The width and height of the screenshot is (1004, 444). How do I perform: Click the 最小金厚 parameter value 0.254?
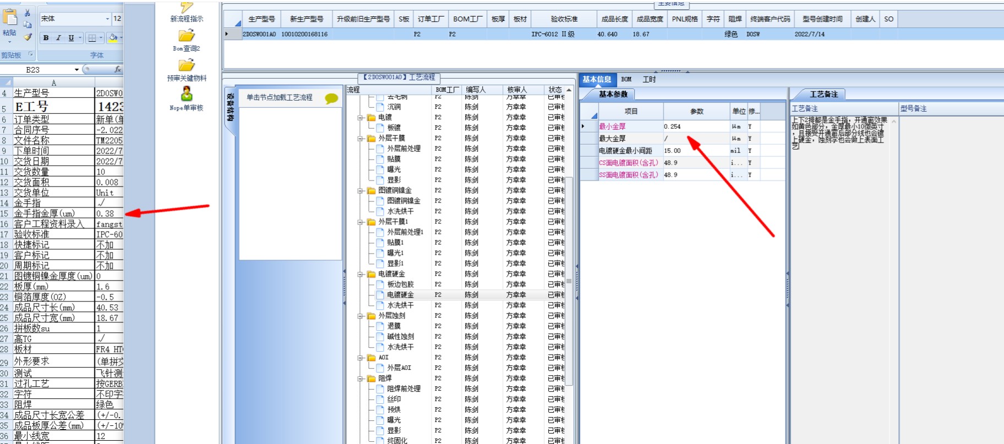click(x=696, y=127)
